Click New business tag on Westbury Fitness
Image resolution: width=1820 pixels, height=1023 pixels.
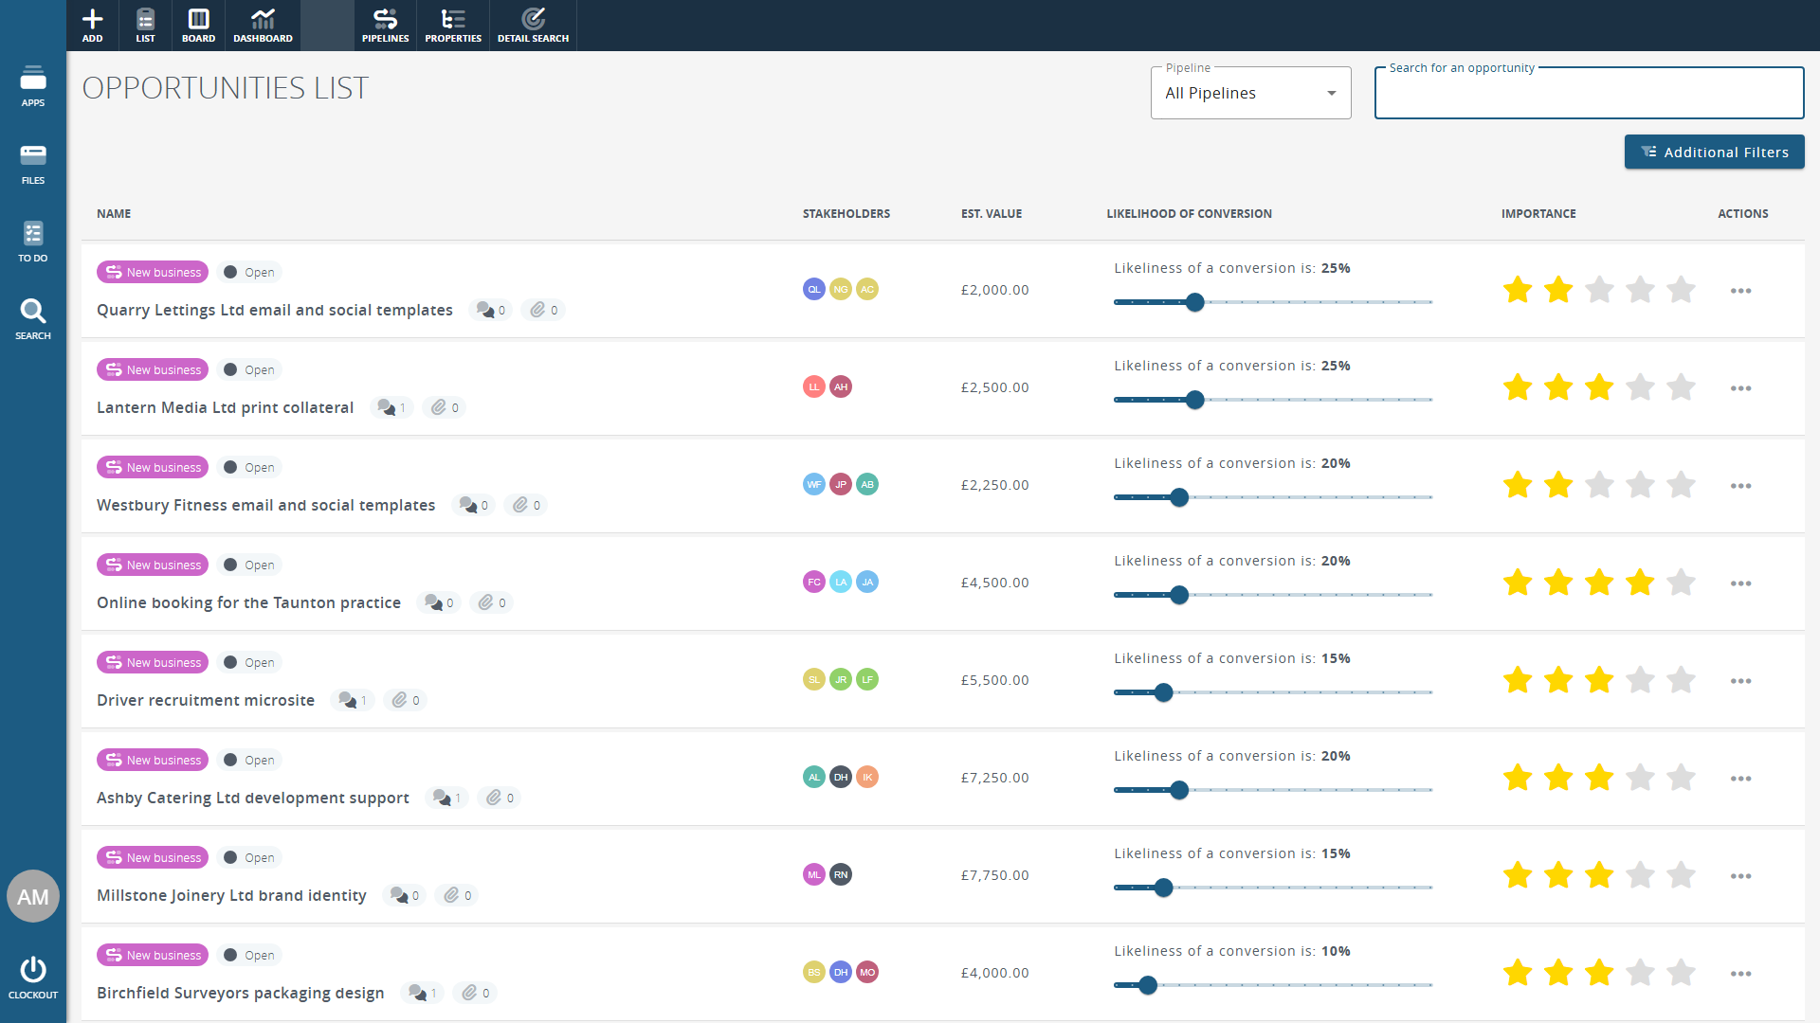click(x=153, y=467)
